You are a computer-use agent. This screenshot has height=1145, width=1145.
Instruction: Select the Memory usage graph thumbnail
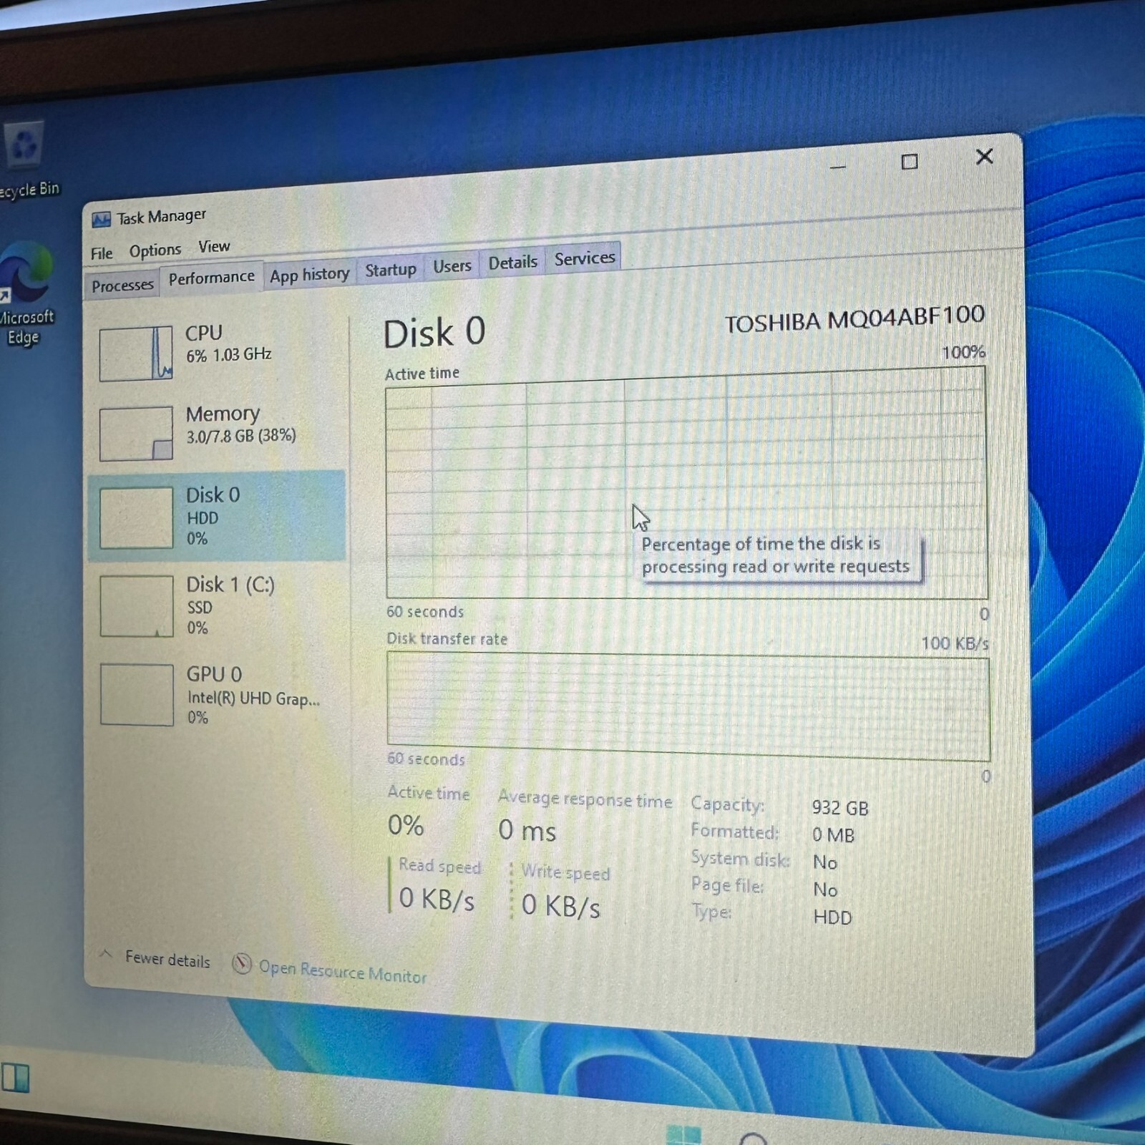pos(136,434)
